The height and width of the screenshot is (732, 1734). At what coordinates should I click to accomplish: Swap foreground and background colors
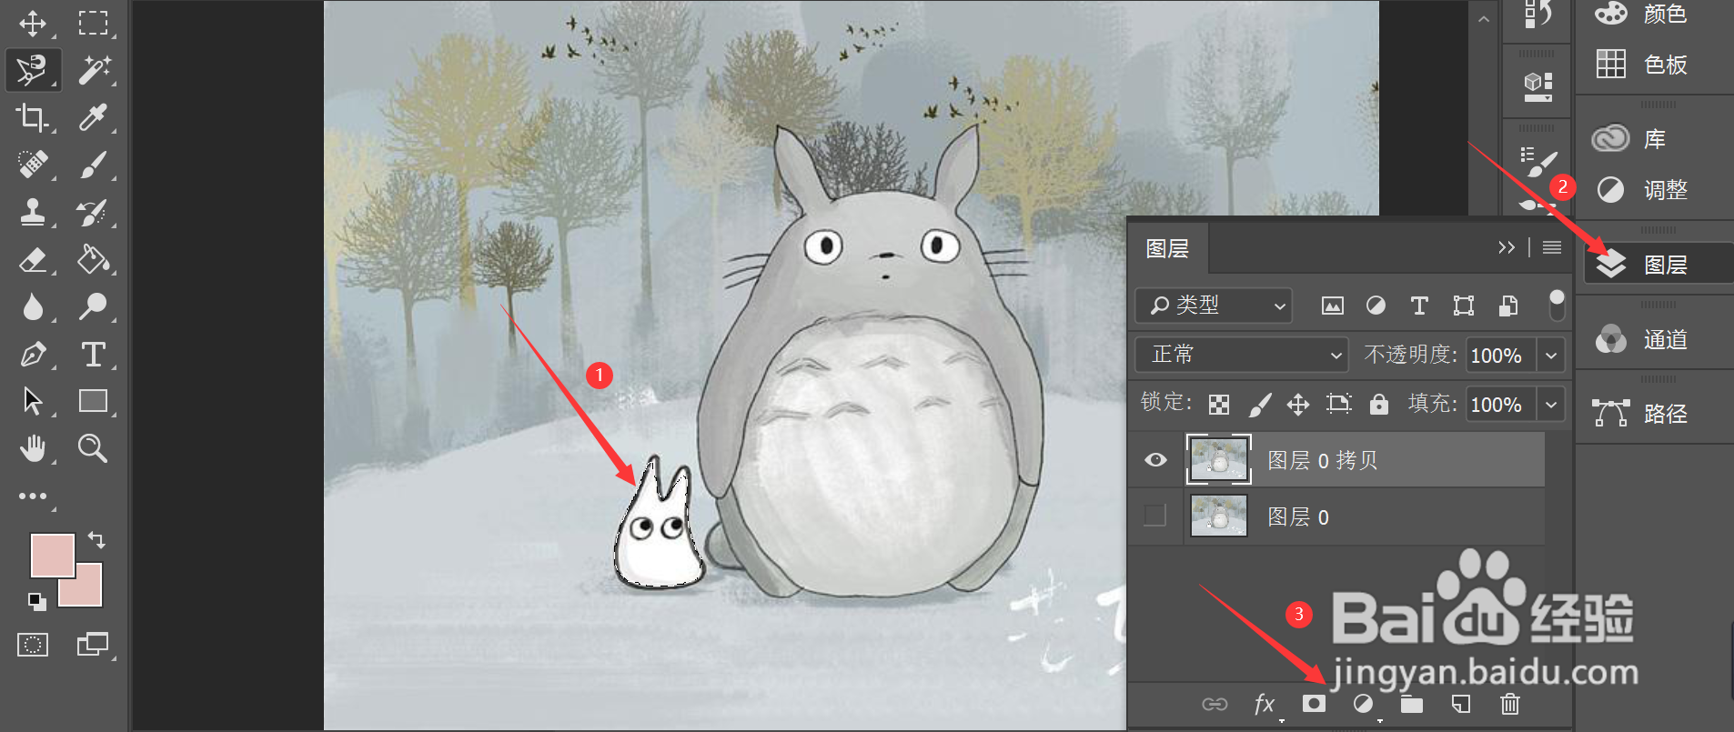click(x=96, y=540)
